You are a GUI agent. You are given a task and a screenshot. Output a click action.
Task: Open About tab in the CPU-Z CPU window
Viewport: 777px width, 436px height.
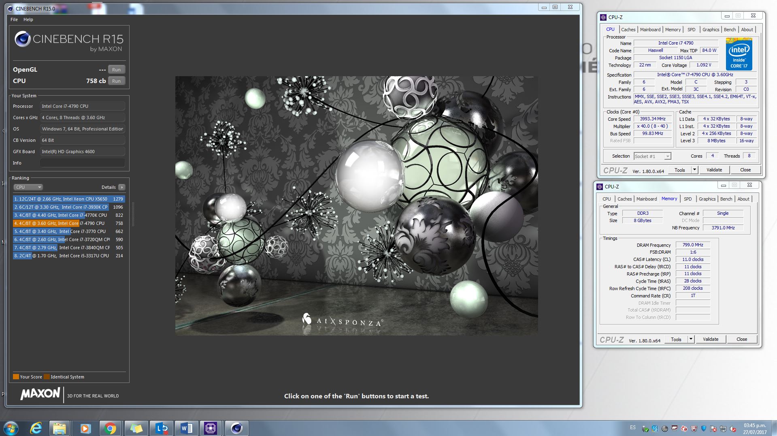click(x=747, y=30)
